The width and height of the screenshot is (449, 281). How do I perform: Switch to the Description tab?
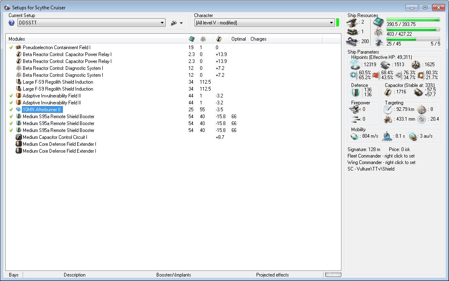(x=74, y=275)
